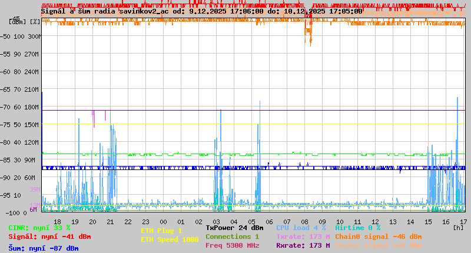The height and width of the screenshot is (253, 471).
Task: Click the '-90' dBm y-axis label
Action: [x=5, y=178]
